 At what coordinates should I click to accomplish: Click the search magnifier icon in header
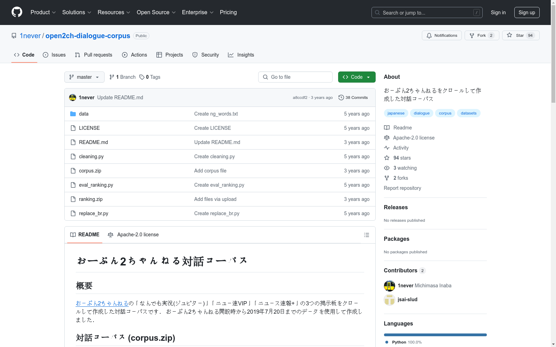pyautogui.click(x=377, y=12)
